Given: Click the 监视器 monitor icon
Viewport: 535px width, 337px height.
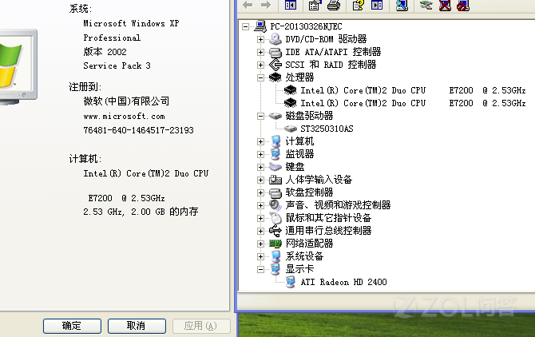Looking at the screenshot, I should pos(275,154).
